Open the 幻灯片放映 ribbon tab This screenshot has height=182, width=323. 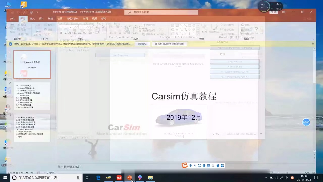(x=72, y=18)
